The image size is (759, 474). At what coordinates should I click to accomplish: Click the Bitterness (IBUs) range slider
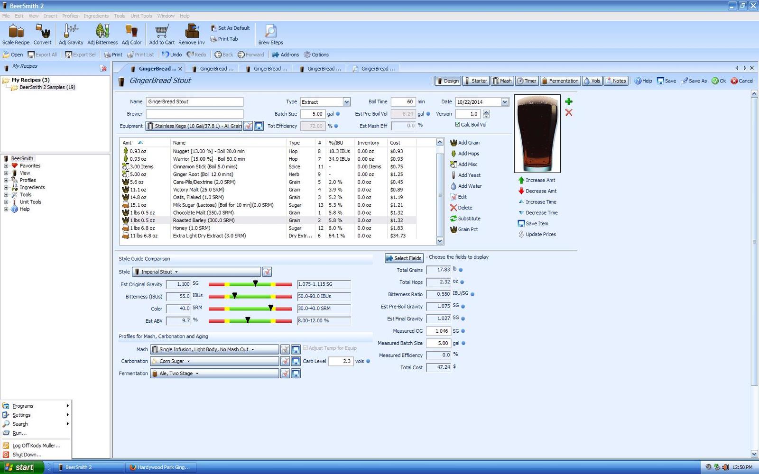click(x=250, y=296)
